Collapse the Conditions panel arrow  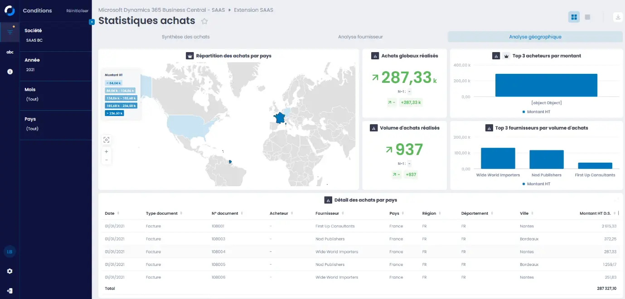(92, 22)
